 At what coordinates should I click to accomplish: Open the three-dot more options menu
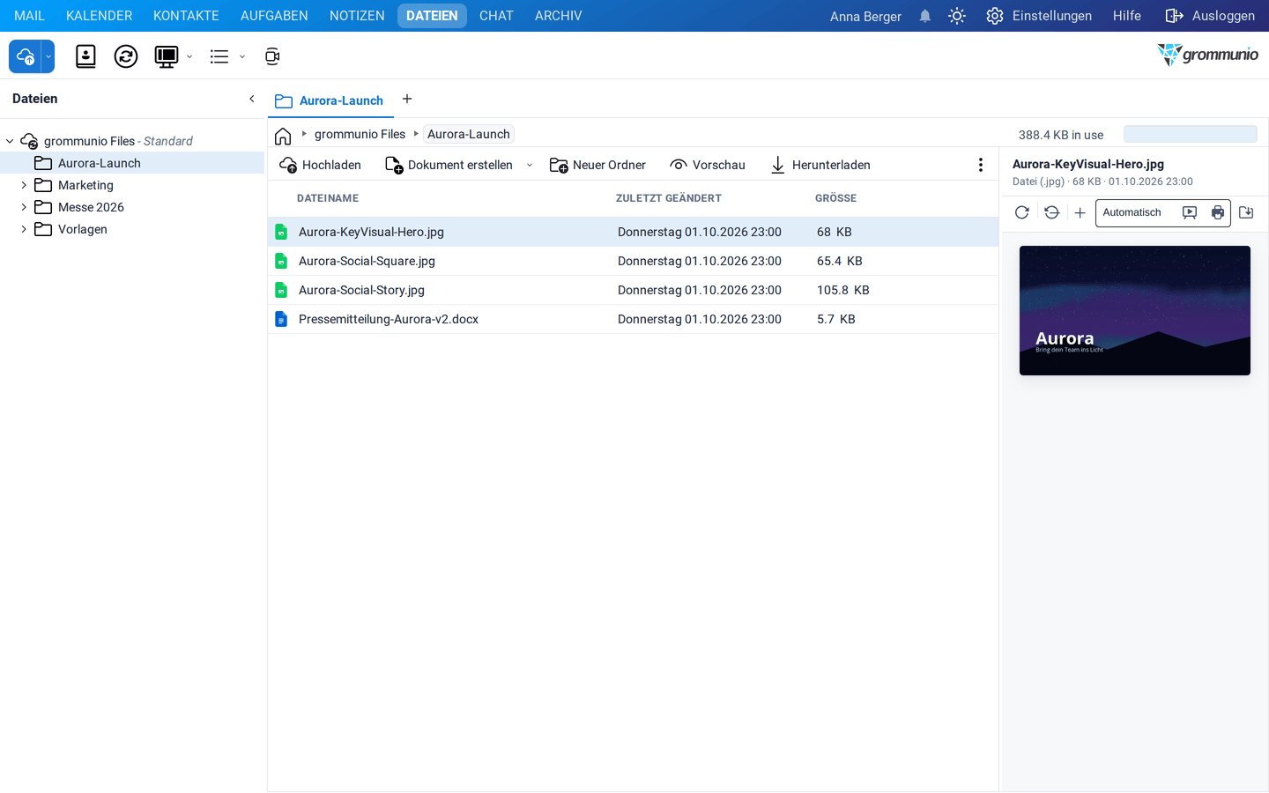[981, 165]
